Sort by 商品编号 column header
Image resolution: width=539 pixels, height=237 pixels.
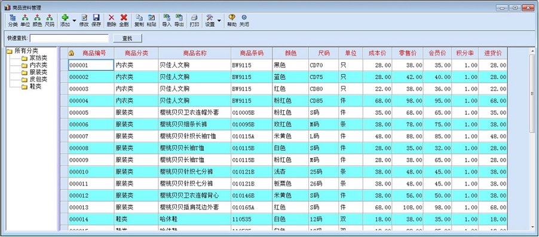(x=91, y=53)
